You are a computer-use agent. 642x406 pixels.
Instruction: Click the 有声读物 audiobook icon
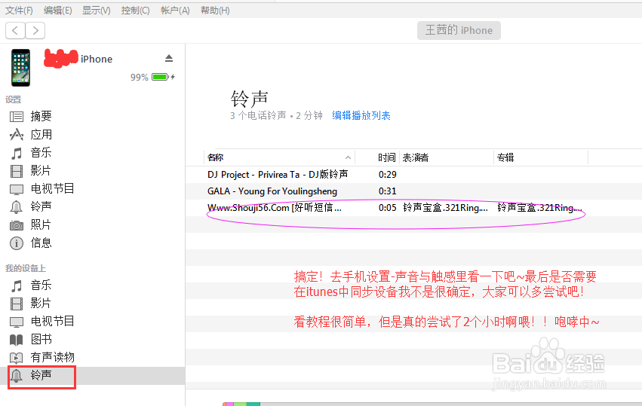17,358
